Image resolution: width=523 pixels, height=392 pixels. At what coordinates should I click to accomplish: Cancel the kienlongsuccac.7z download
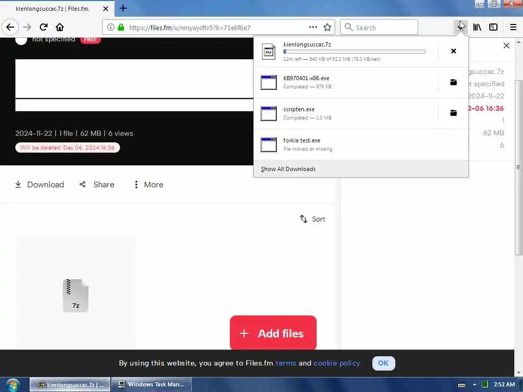454,51
